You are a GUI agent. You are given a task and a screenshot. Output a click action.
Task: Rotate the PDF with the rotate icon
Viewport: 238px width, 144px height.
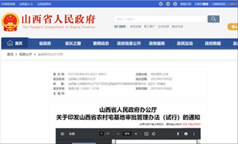point(154,134)
